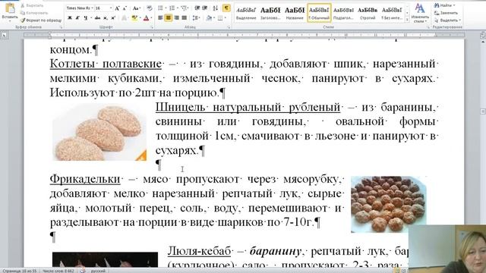This screenshot has height=273, width=486.
Task: Toggle superscript x² formatting
Action: [113, 18]
